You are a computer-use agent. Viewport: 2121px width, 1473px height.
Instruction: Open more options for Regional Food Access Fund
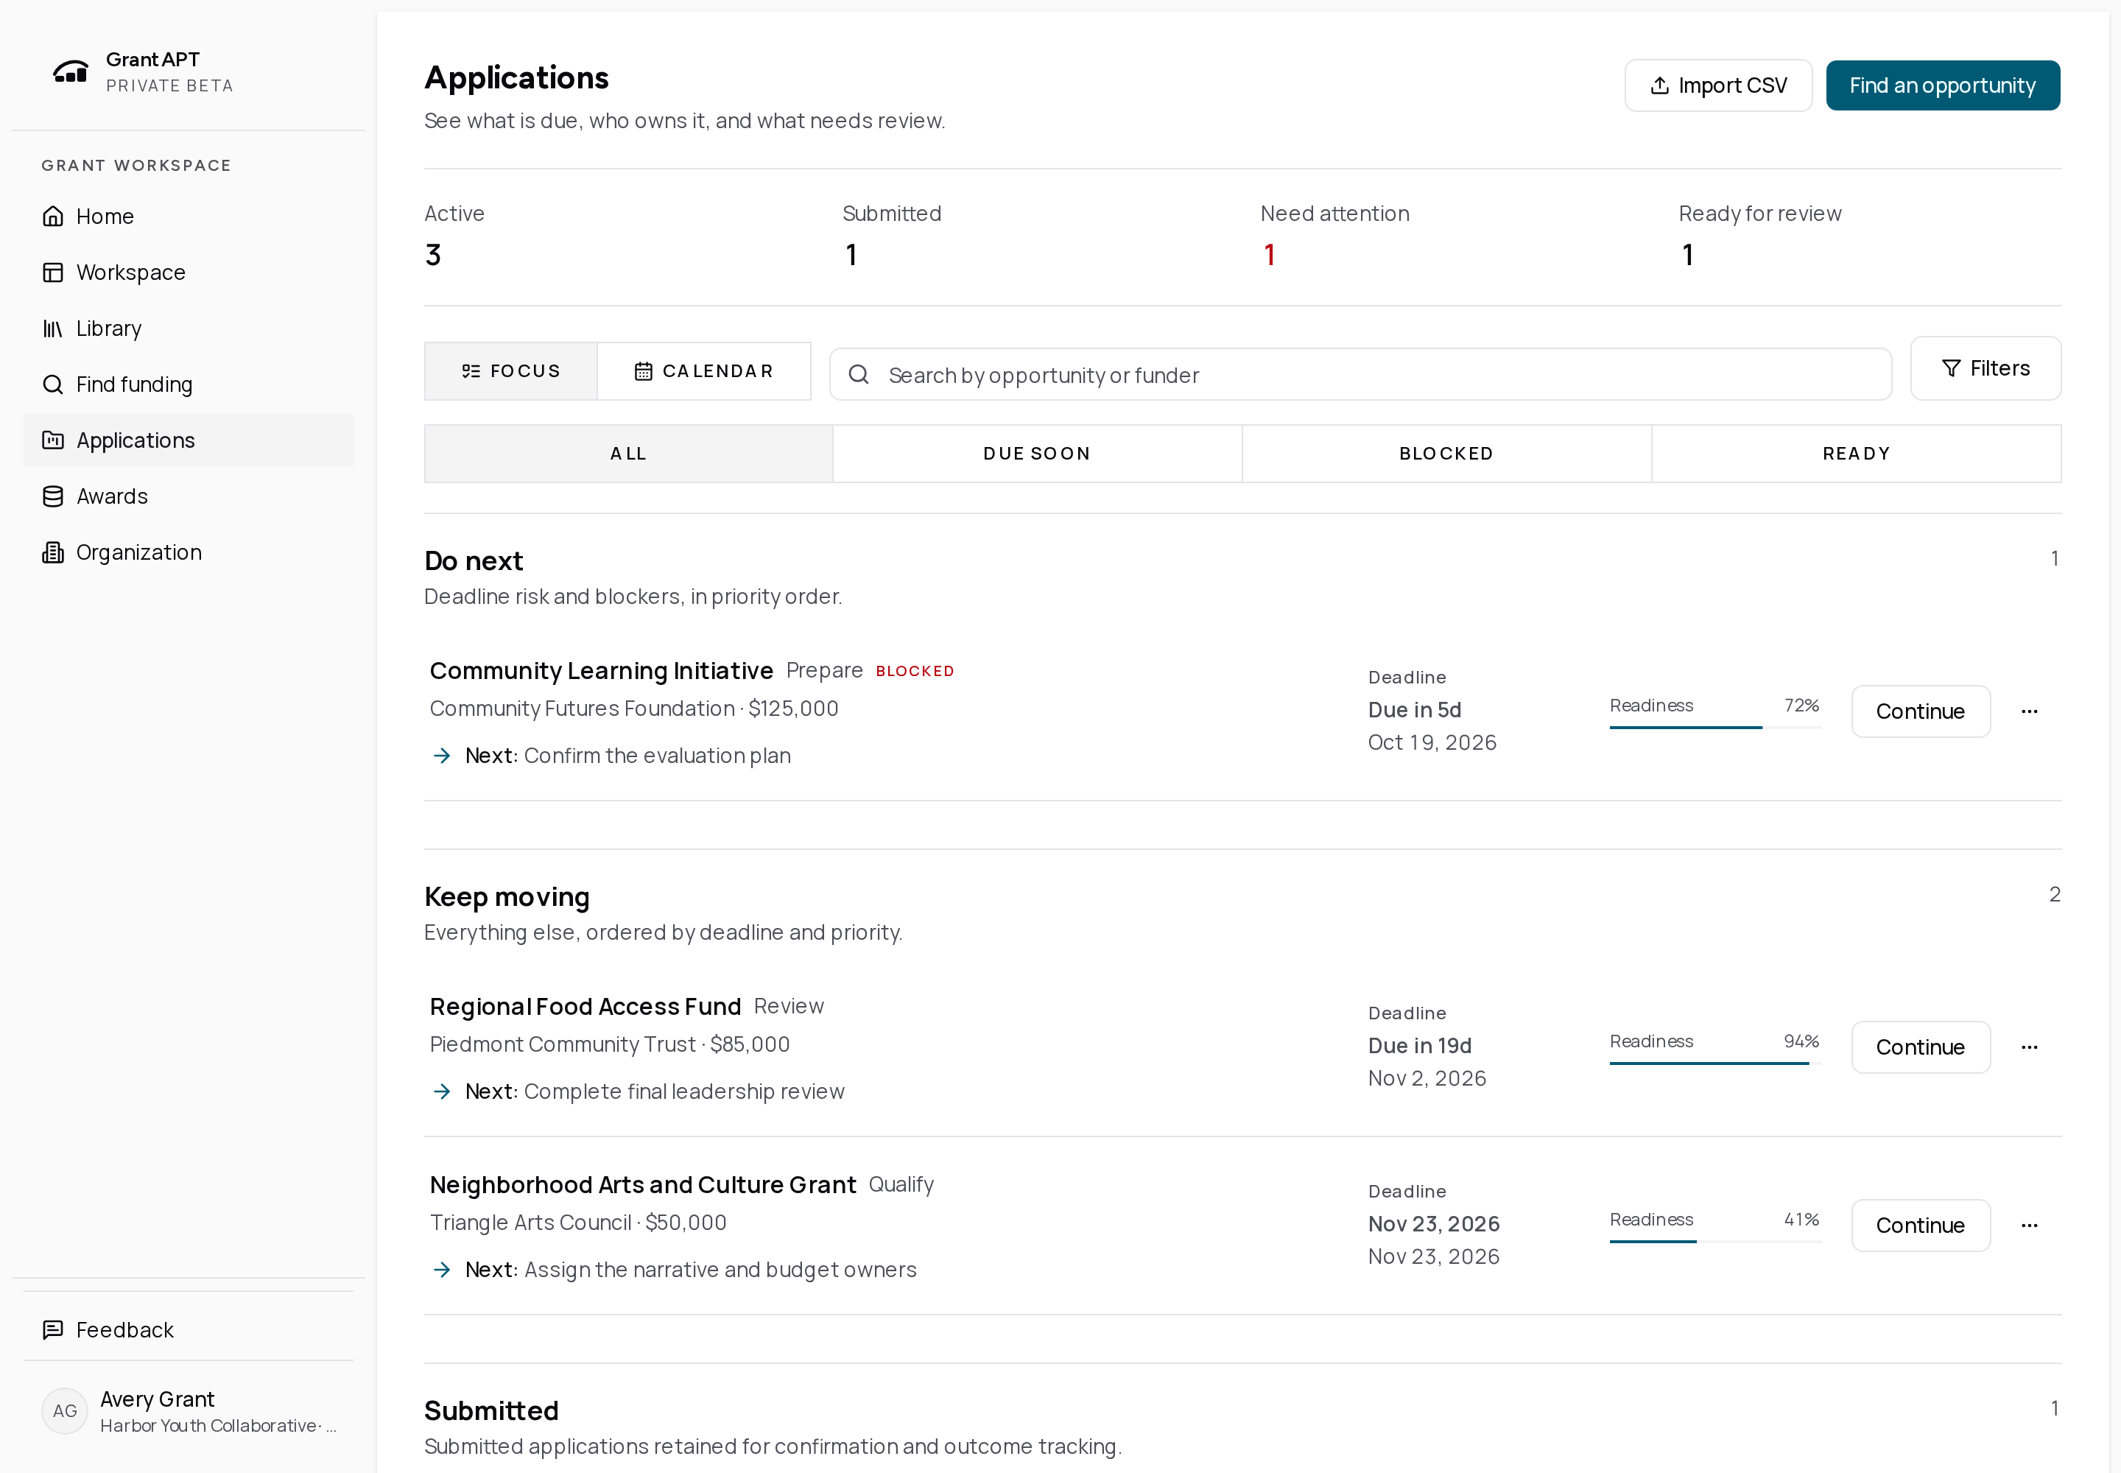2030,1047
